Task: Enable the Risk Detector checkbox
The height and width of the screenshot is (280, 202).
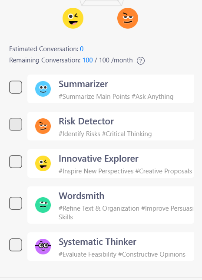Action: click(x=16, y=124)
